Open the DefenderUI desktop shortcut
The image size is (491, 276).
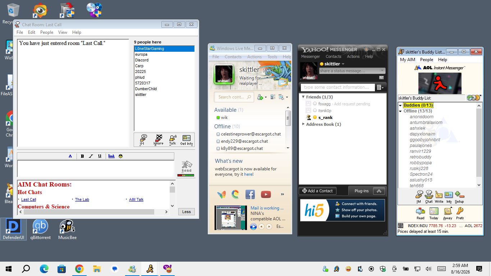(x=14, y=229)
